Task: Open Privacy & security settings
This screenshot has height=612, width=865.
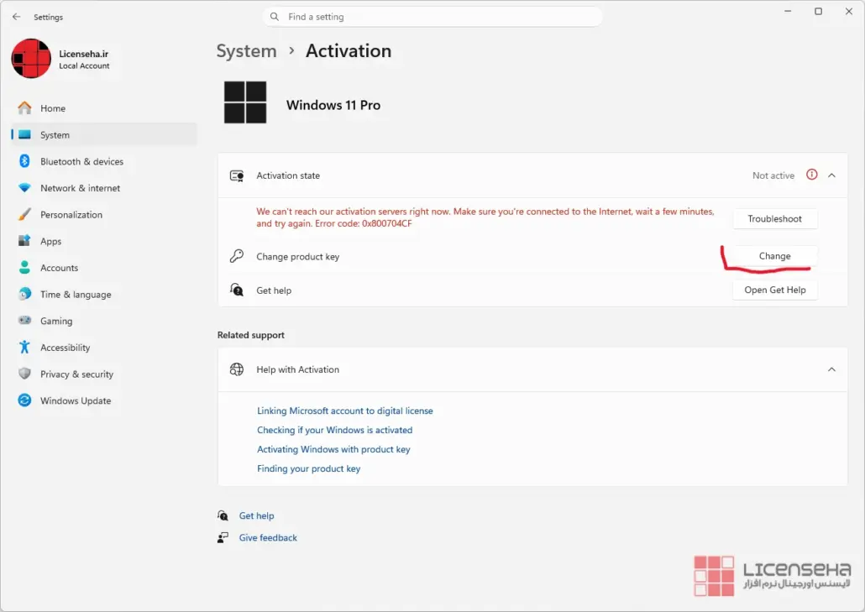Action: 103,374
